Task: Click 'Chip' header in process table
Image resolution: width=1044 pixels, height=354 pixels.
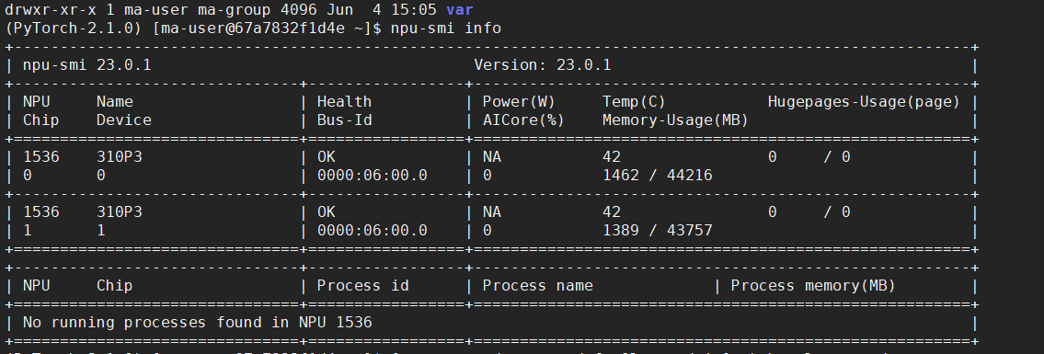Action: [115, 285]
